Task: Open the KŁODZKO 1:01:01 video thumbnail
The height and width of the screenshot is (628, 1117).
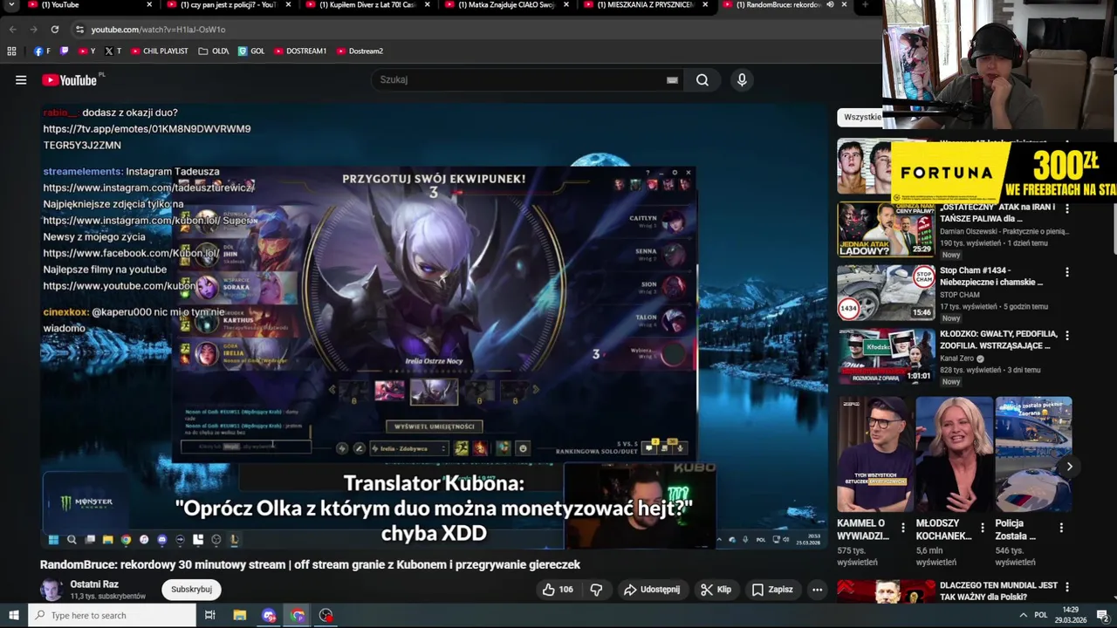Action: point(886,356)
